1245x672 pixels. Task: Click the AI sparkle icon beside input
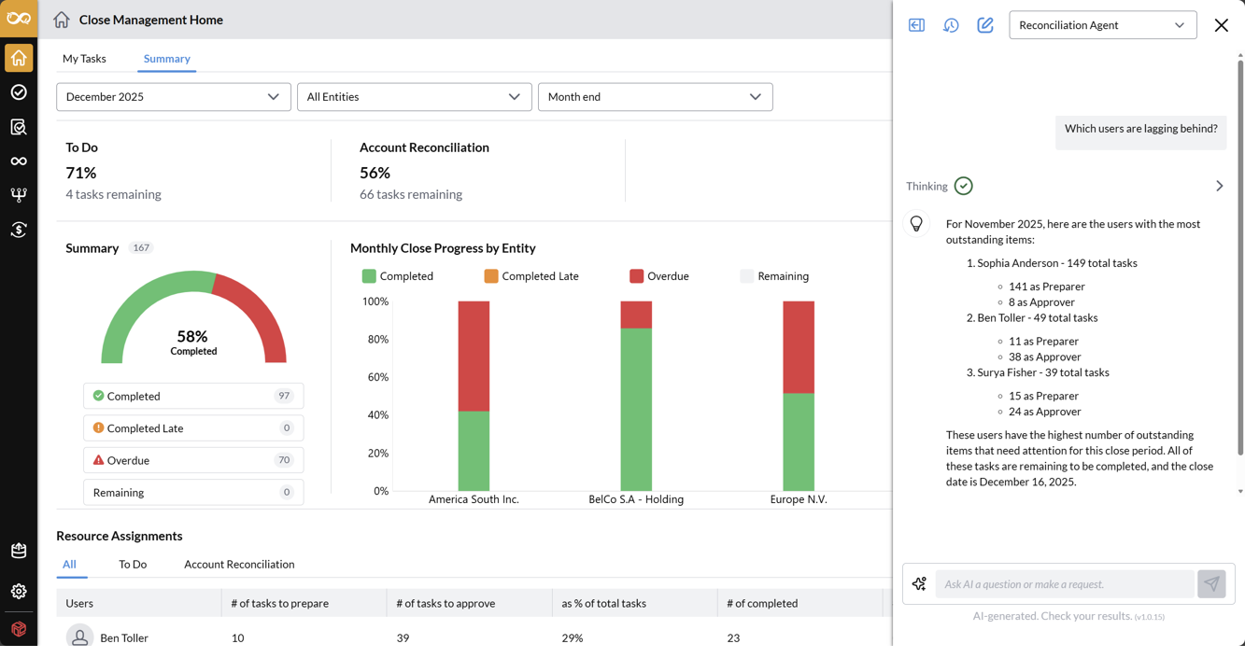tap(919, 584)
